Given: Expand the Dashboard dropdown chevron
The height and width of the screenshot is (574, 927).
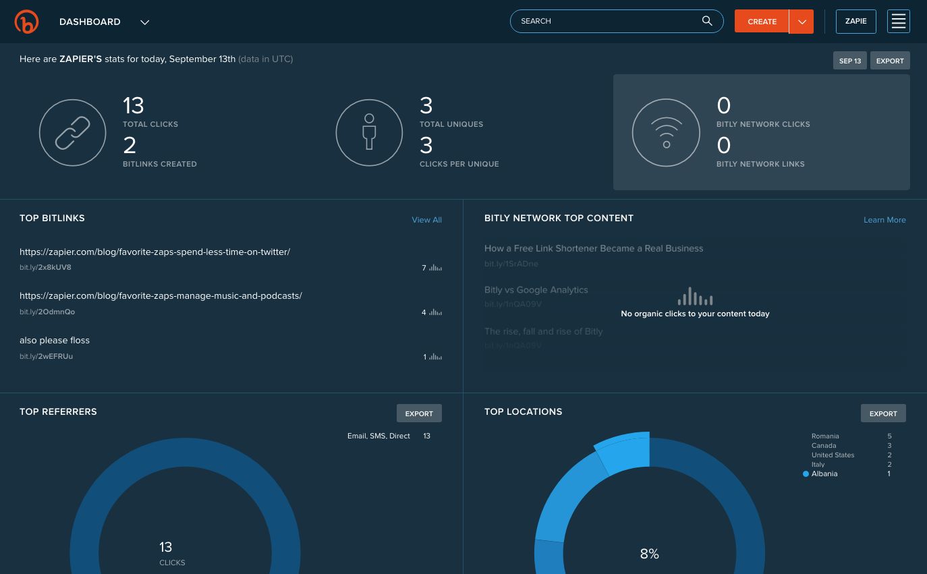Looking at the screenshot, I should coord(144,22).
